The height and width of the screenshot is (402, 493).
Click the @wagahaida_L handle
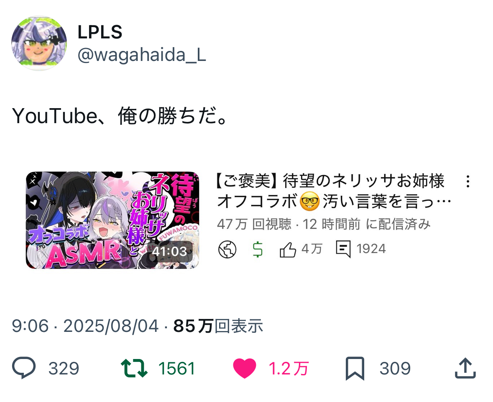142,55
